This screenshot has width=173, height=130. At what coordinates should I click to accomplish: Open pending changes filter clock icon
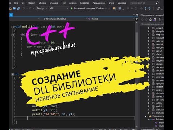point(160,19)
